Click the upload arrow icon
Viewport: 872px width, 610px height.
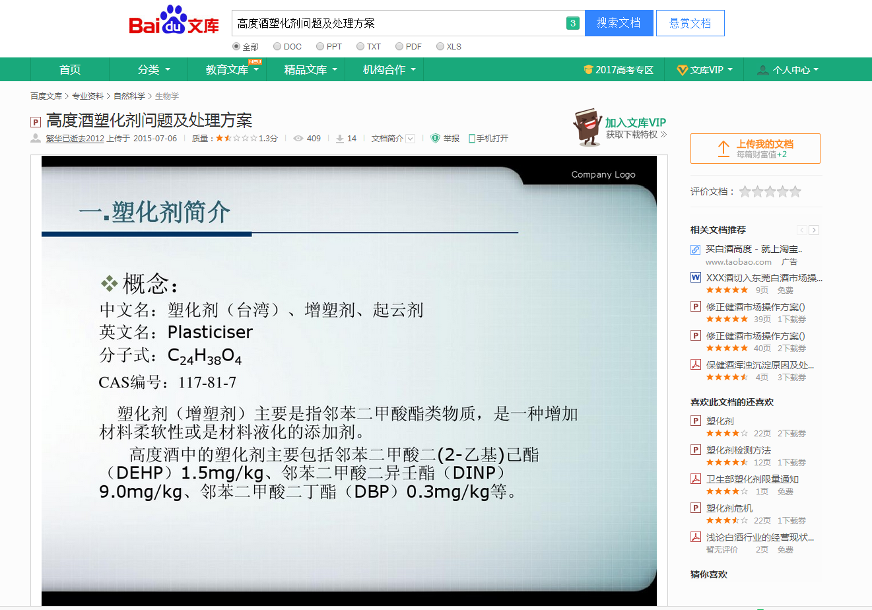tap(723, 149)
